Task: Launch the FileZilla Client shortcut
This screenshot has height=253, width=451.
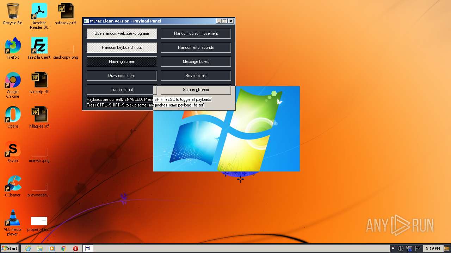Action: click(x=39, y=48)
